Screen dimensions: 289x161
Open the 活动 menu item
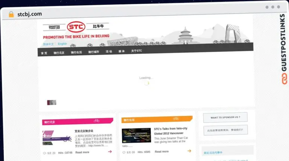[x=109, y=51]
